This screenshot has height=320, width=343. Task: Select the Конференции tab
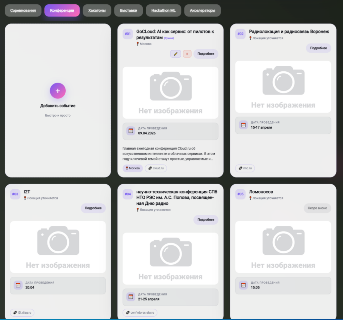click(62, 10)
